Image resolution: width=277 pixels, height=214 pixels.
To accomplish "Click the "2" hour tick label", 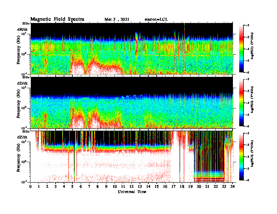I will (x=47, y=187).
